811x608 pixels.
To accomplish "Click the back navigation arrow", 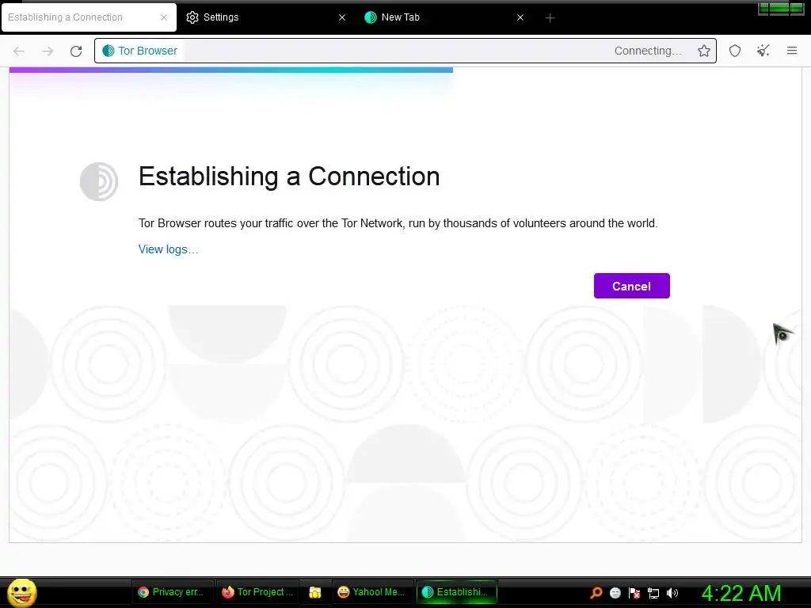I will click(19, 51).
